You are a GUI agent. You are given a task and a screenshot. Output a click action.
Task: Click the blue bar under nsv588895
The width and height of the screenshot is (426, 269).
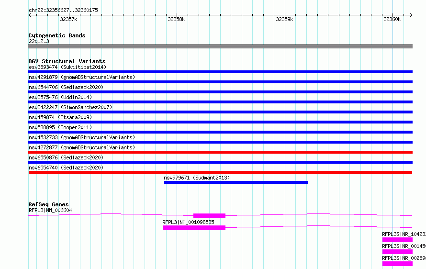coord(220,132)
